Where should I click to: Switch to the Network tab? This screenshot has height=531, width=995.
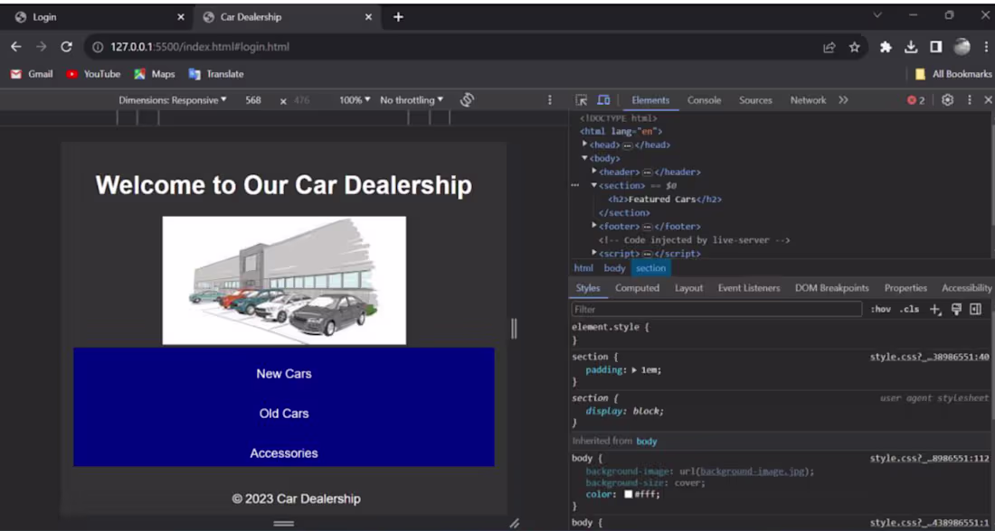(808, 100)
